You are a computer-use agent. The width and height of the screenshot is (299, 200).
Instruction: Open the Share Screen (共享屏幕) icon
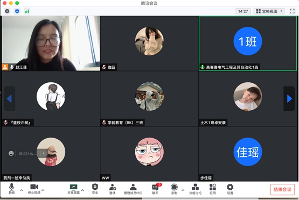[x=73, y=189]
